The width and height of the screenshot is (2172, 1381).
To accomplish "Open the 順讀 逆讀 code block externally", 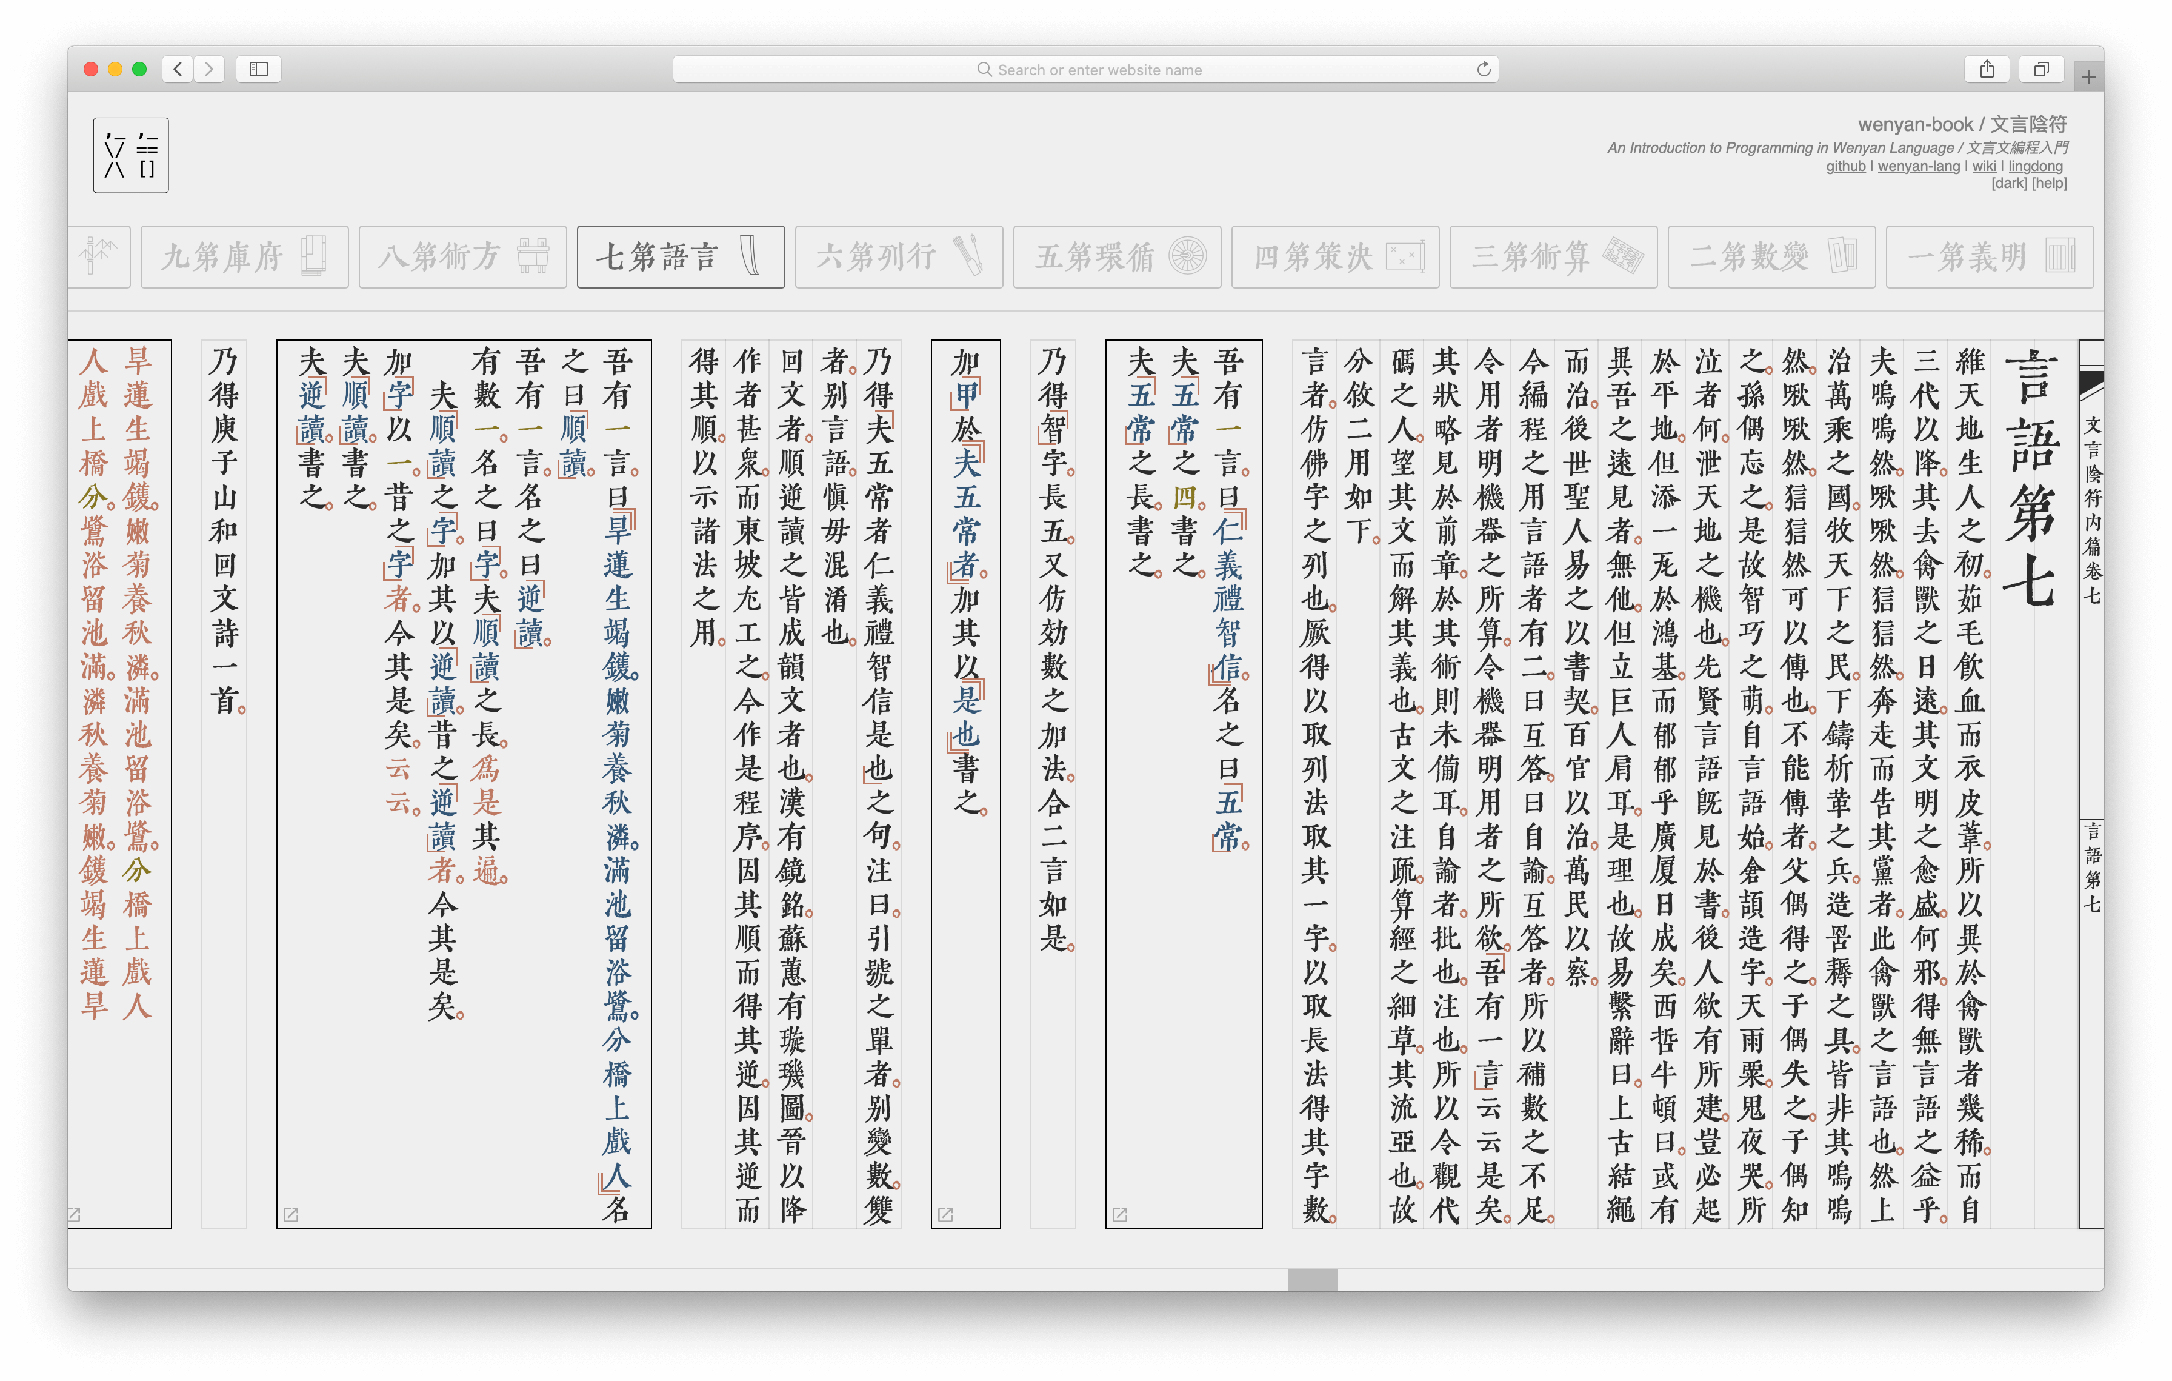I will click(290, 1214).
